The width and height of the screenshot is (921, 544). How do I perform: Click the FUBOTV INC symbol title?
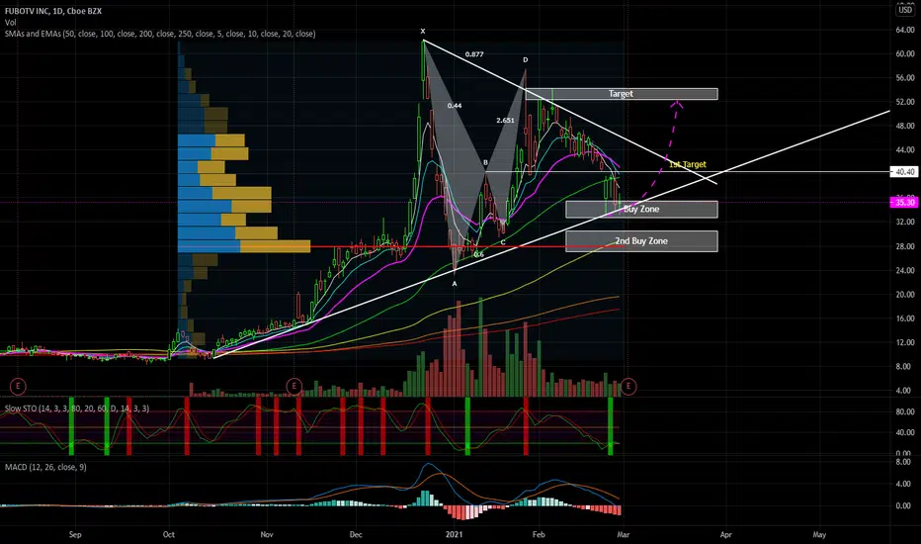53,11
